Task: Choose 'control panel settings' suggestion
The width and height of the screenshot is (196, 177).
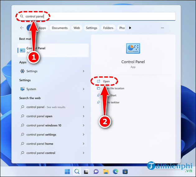Action: pyautogui.click(x=41, y=135)
